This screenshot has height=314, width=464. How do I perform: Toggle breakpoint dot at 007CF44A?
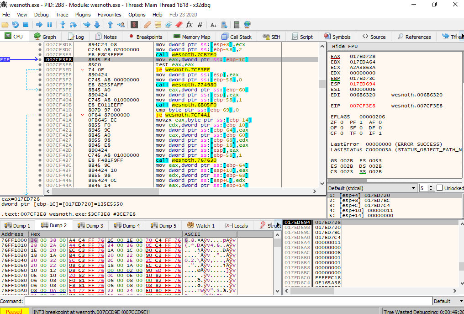(x=40, y=186)
